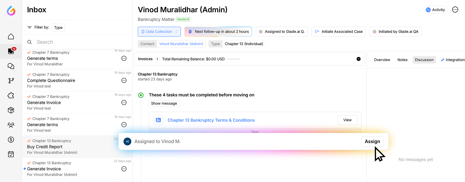Click the Version 8 badge
The width and height of the screenshot is (465, 182).
click(x=183, y=19)
